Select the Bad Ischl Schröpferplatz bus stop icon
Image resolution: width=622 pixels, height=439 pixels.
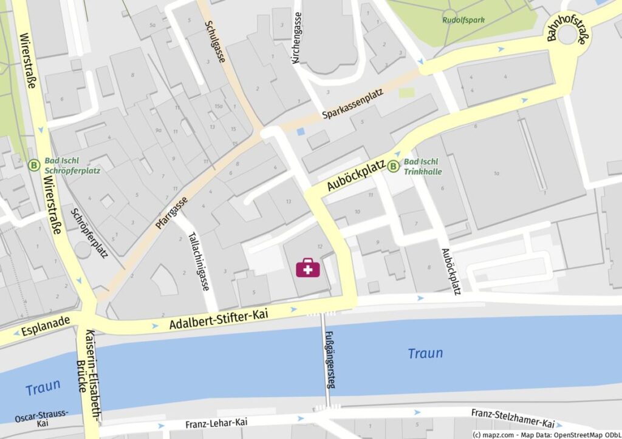(x=35, y=165)
